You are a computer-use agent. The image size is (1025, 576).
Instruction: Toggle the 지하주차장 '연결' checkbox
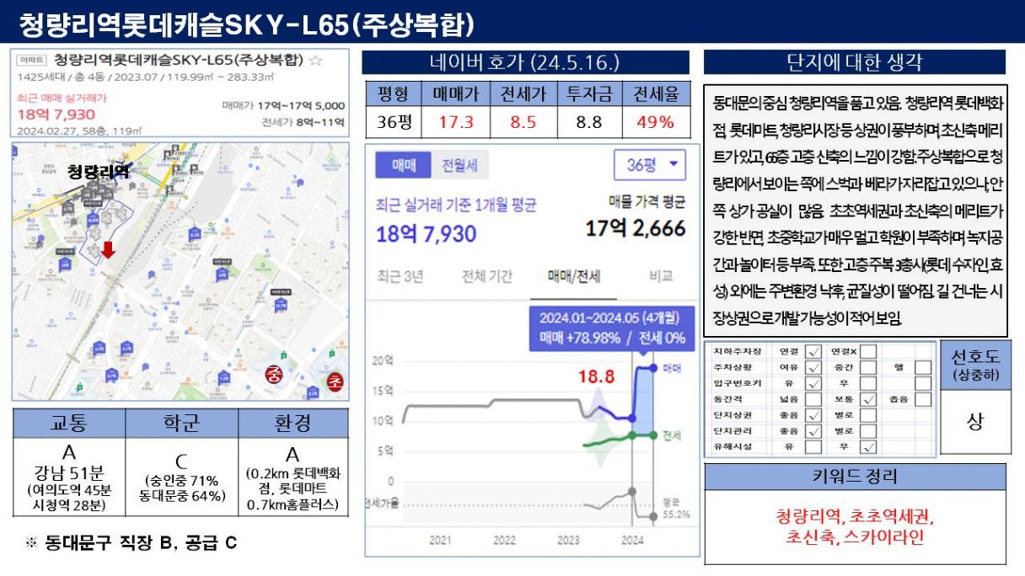point(813,351)
